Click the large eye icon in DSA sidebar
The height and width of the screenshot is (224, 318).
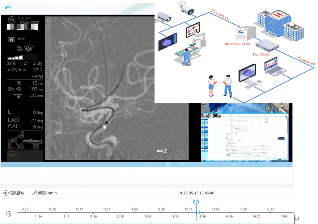point(29,48)
